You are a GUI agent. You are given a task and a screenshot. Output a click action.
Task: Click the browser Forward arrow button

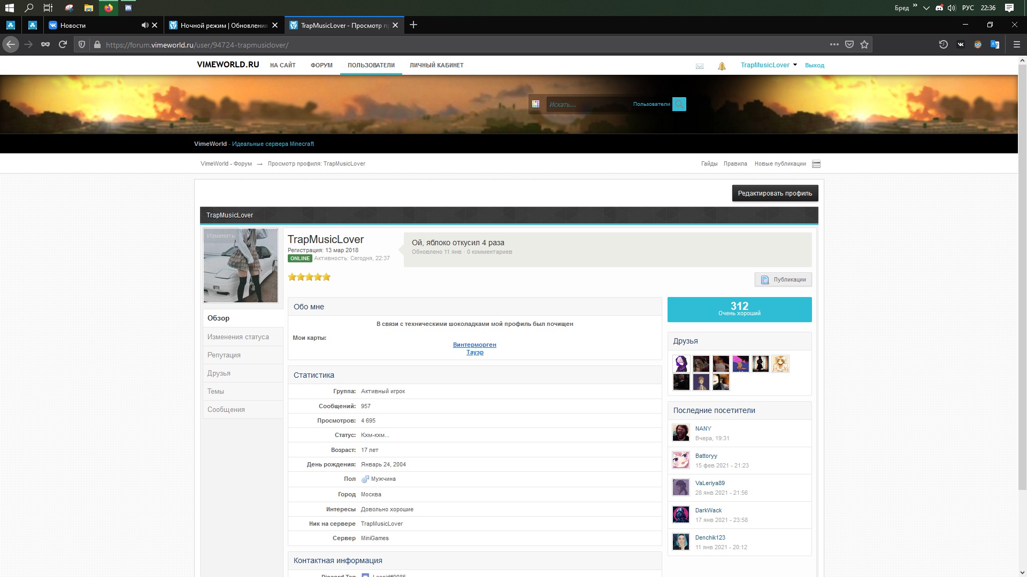click(29, 44)
